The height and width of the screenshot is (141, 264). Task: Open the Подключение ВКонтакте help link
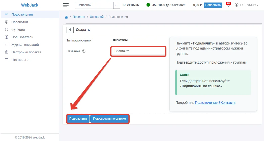215,103
